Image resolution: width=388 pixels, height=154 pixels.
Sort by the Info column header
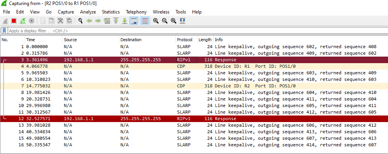(300, 40)
